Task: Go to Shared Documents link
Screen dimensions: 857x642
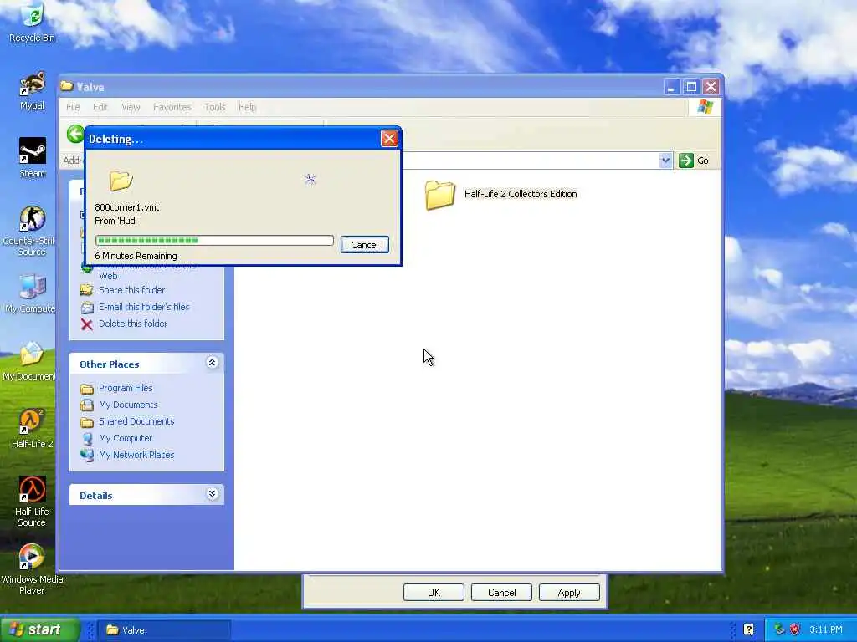Action: click(136, 421)
